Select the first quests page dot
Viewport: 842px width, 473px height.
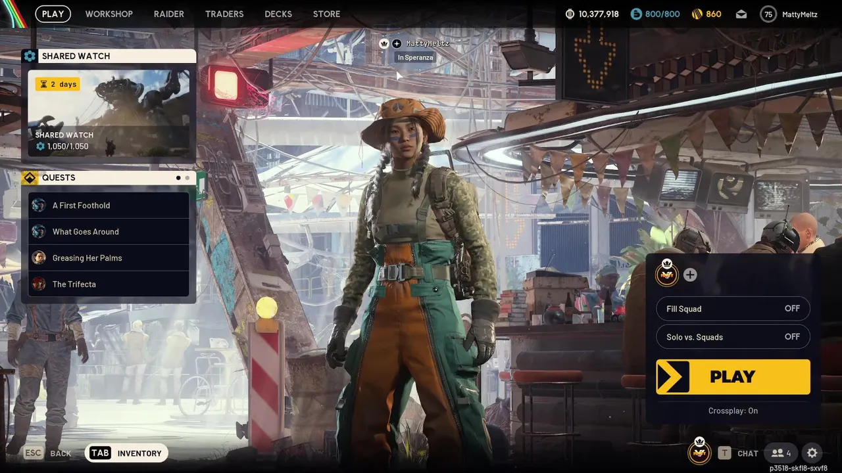click(178, 177)
